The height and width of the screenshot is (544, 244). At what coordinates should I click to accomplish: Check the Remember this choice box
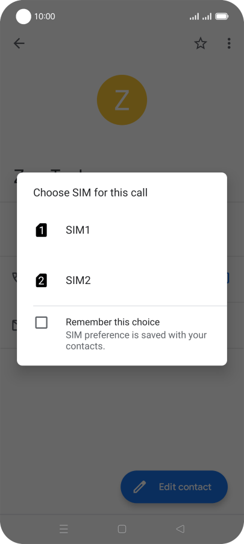click(x=41, y=323)
